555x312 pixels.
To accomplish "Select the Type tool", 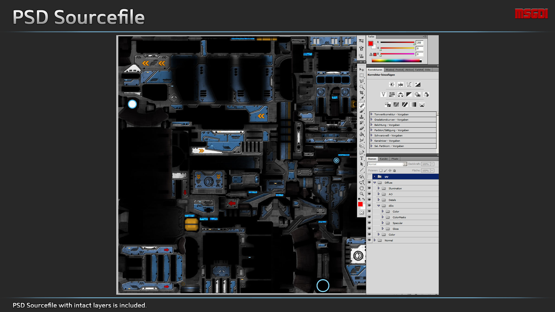I will 362,158.
